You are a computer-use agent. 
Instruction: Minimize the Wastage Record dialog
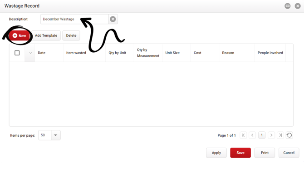pyautogui.click(x=287, y=6)
